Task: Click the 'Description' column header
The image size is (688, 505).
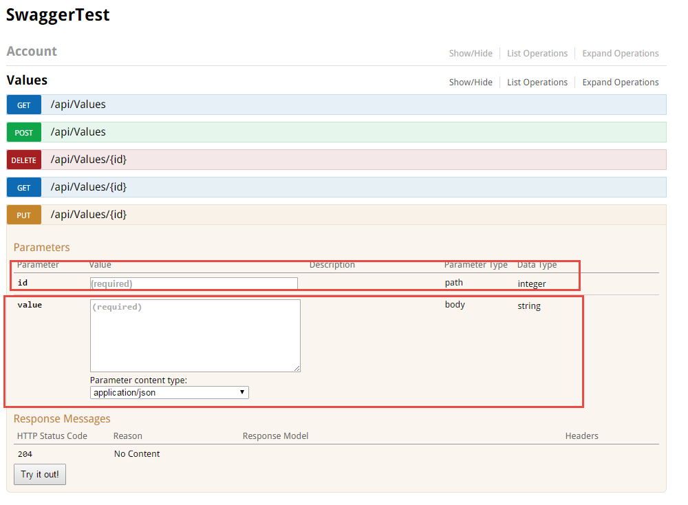Action: tap(332, 265)
